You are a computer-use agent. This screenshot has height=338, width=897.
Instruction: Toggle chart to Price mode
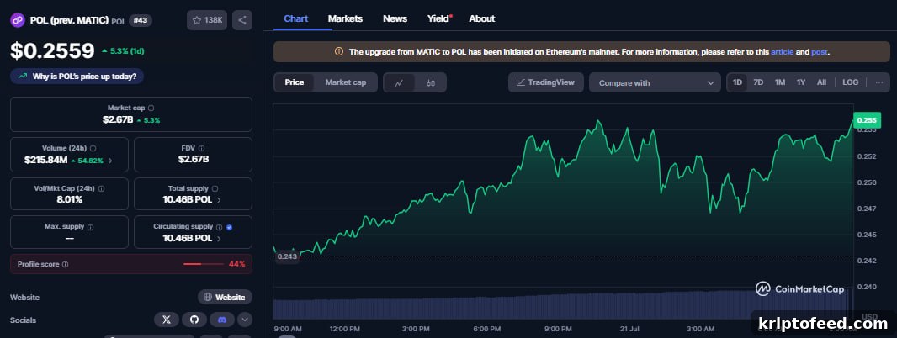tap(294, 82)
